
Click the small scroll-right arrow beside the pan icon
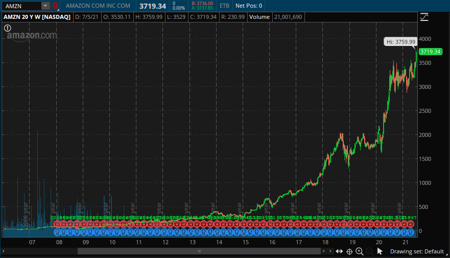coord(330,251)
